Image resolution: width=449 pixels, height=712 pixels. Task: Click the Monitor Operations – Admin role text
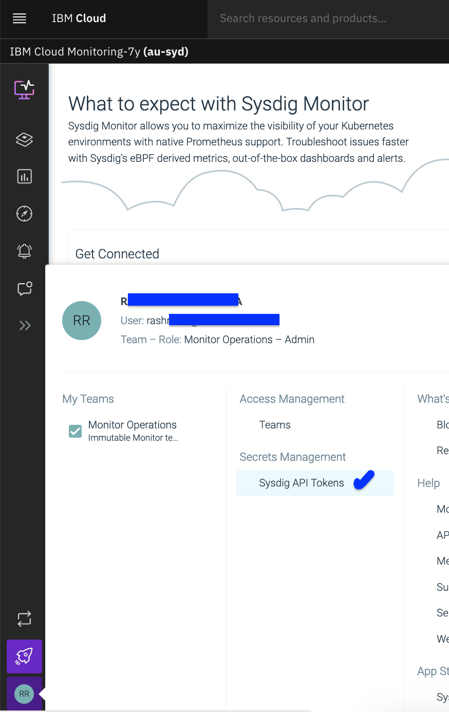pyautogui.click(x=249, y=340)
